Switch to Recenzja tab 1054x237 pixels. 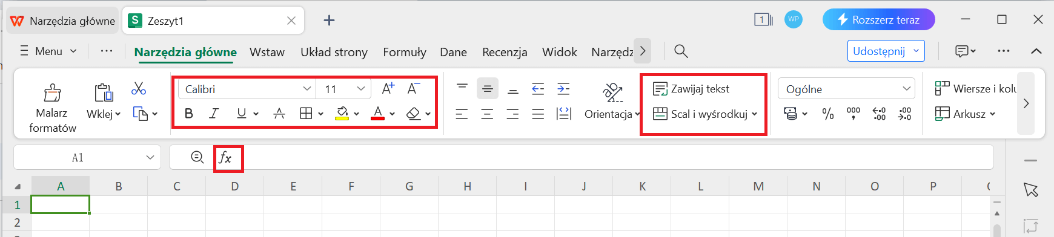(505, 52)
